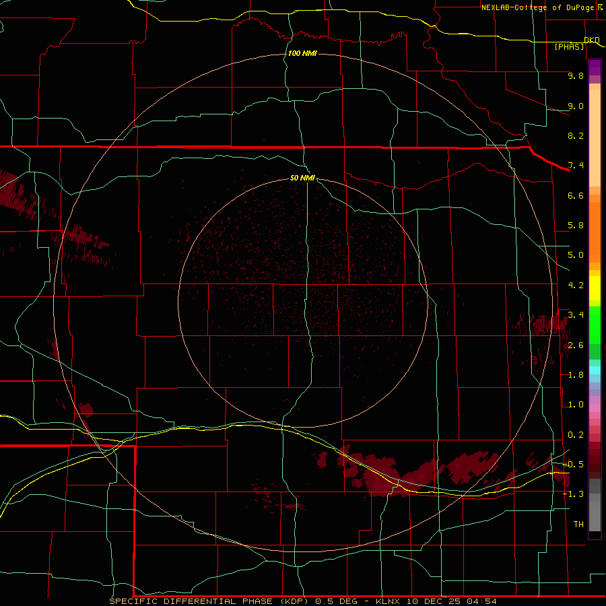Click the yellow segment of the color bar
Image resolution: width=606 pixels, height=606 pixels.
point(595,288)
